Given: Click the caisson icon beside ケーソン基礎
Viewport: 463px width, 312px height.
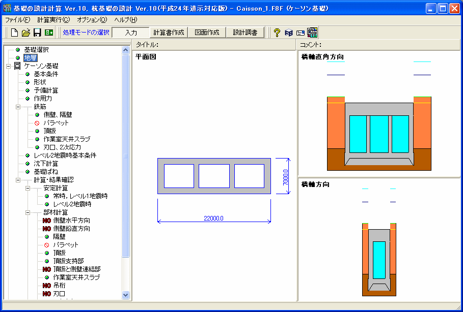Looking at the screenshot, I should [x=17, y=66].
